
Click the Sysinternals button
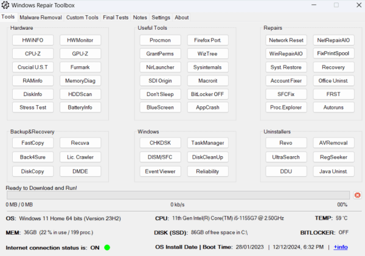click(208, 67)
